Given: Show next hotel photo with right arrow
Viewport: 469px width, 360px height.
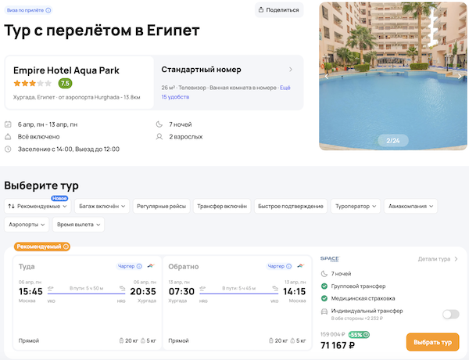Looking at the screenshot, I should pos(460,77).
